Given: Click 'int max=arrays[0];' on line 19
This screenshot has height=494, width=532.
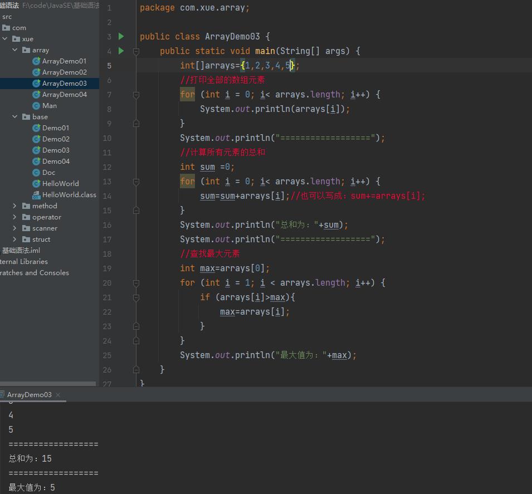Looking at the screenshot, I should coord(224,268).
